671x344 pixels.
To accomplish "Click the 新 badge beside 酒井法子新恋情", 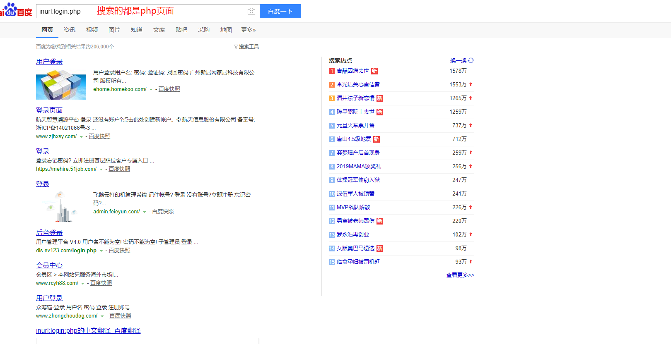I will [380, 98].
